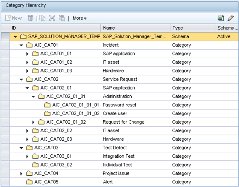Collapse the AIC_CAT02_01_01 Administration node
Image resolution: width=239 pixels, height=187 pixels.
click(33, 97)
